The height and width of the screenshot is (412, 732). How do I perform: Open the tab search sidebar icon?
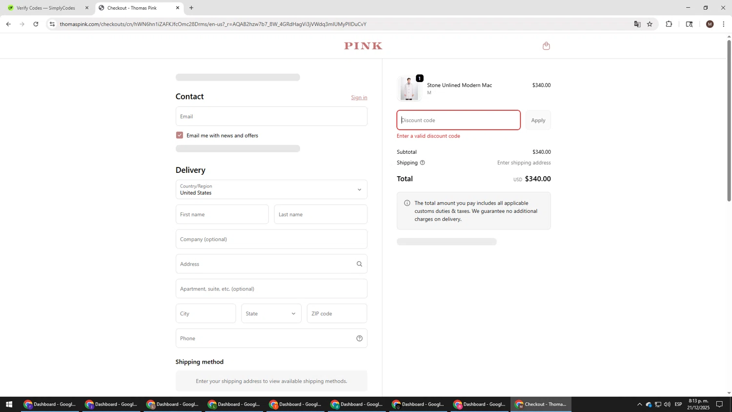689,24
